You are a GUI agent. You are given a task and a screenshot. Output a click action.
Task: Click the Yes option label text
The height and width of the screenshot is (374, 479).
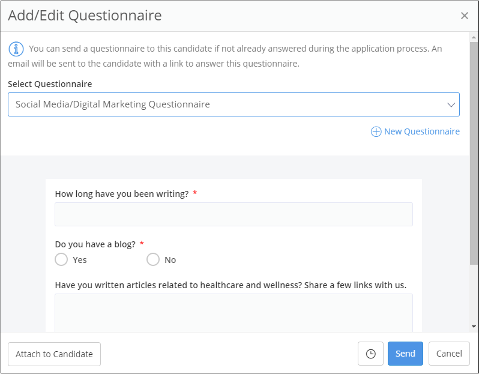click(x=80, y=260)
